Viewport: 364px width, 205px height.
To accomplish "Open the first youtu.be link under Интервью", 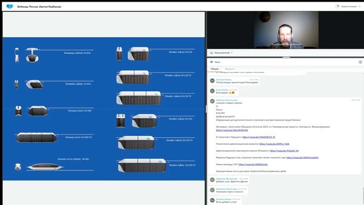I will pos(232,130).
